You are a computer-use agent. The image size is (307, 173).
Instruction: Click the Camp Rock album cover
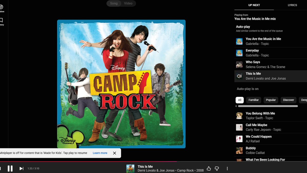(121, 84)
